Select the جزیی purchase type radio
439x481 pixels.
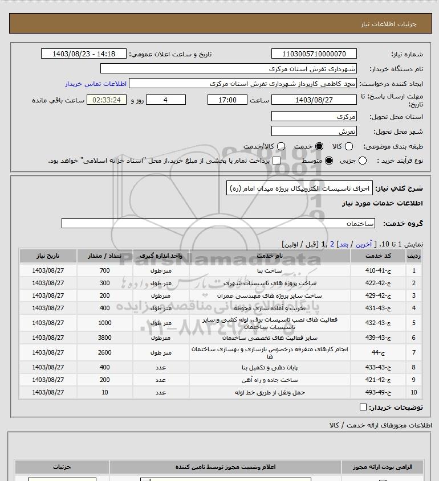[363, 161]
